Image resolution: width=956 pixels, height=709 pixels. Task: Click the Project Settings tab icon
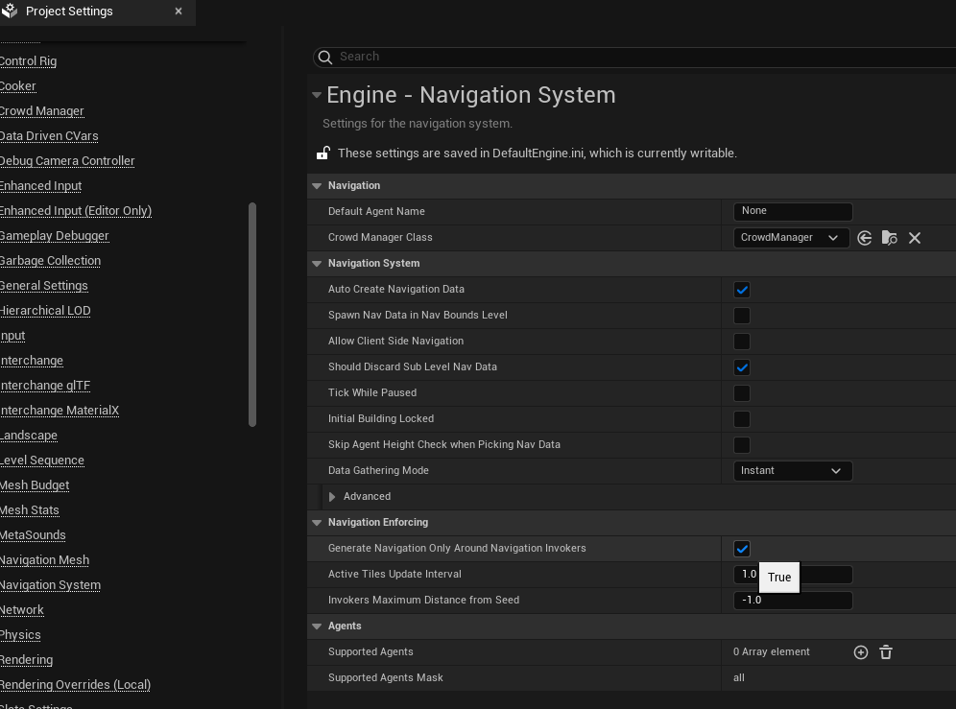click(10, 11)
